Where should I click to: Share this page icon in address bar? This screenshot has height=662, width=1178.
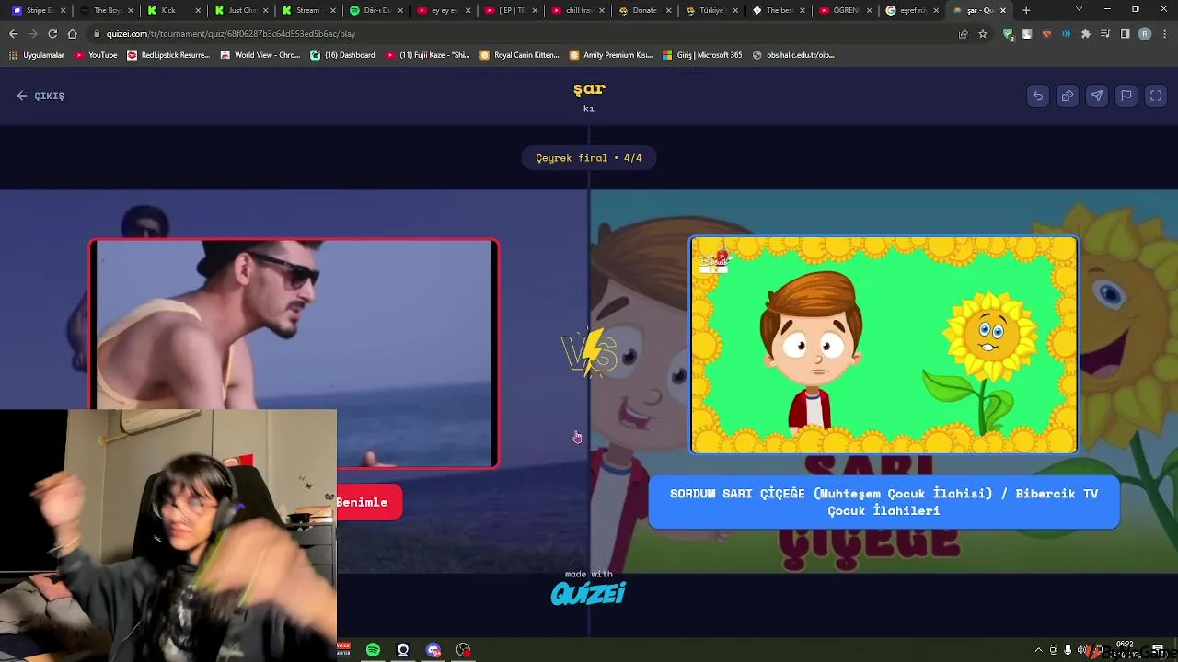pos(964,34)
